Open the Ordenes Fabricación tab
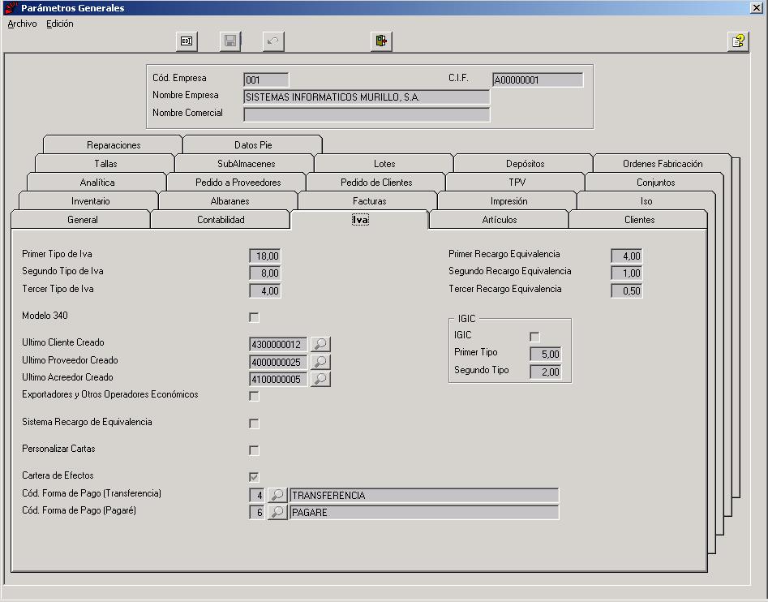768x602 pixels. 663,164
